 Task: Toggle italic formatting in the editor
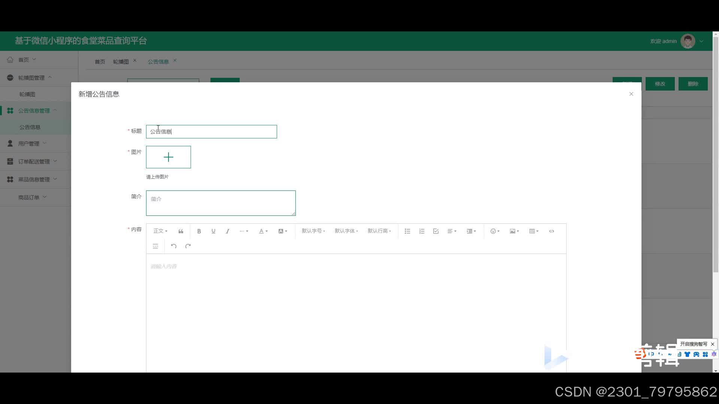227,231
